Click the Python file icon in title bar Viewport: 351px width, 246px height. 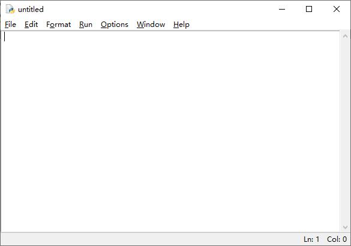pyautogui.click(x=10, y=9)
